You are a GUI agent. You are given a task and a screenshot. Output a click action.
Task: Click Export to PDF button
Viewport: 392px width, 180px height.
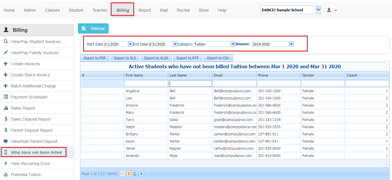(x=95, y=58)
